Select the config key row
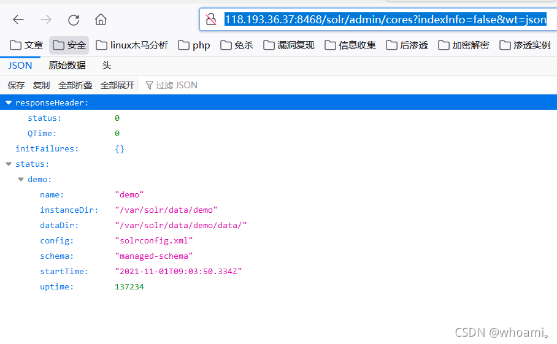 click(x=278, y=241)
